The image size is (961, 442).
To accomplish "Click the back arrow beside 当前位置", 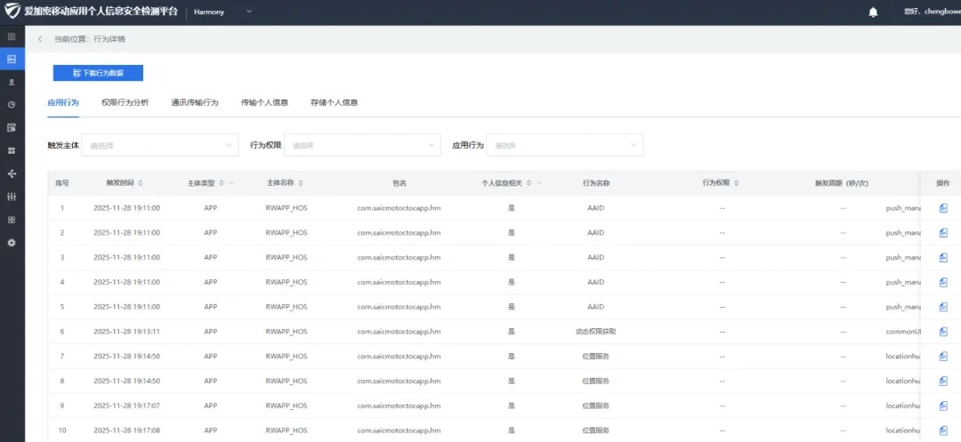I will [40, 39].
